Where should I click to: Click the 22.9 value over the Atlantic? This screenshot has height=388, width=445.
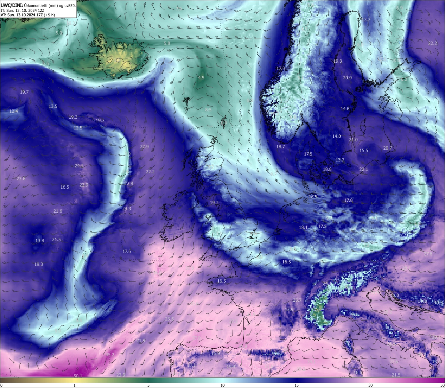click(x=144, y=147)
